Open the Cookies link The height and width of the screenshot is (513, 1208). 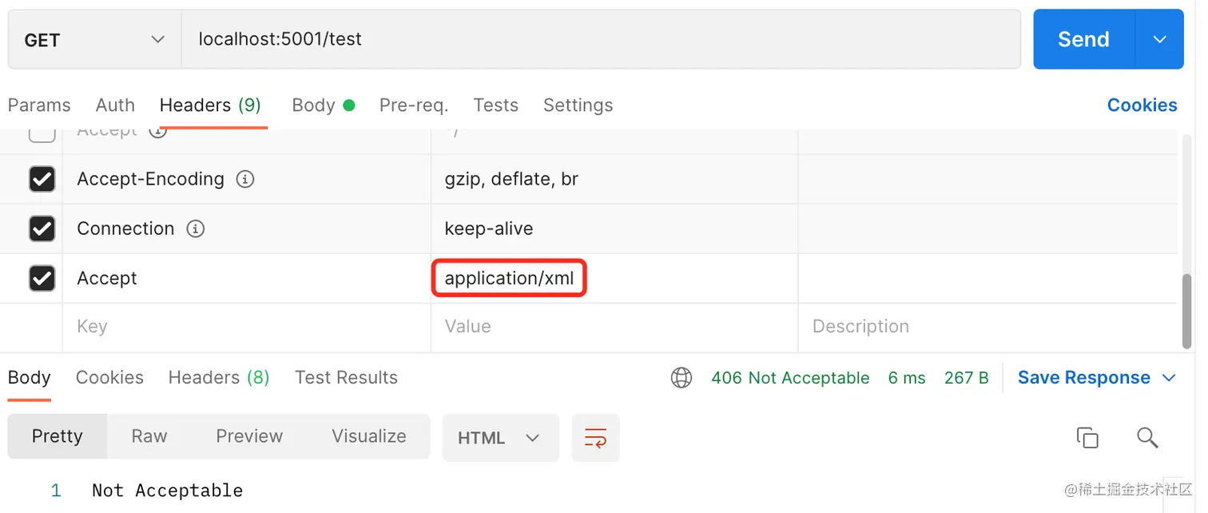(1142, 105)
